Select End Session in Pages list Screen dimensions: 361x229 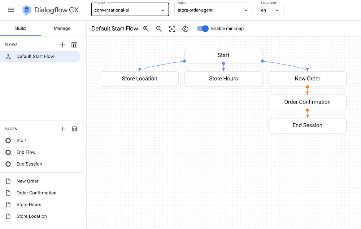[x=29, y=164]
